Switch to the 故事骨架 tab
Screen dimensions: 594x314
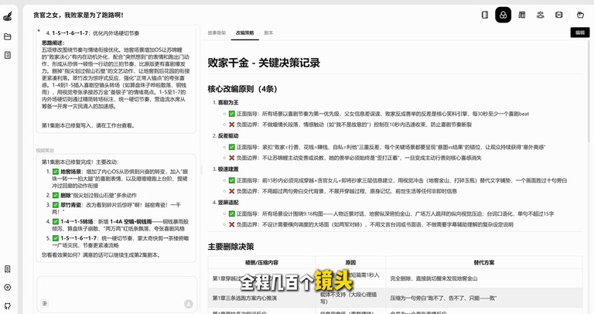click(217, 33)
